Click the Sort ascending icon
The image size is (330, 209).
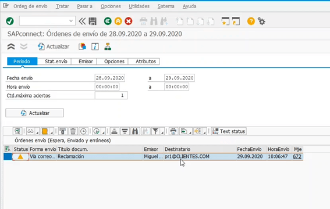[x=115, y=131]
